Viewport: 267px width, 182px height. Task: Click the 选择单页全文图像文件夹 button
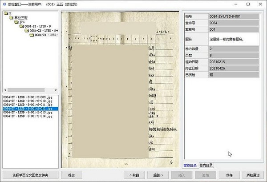30,175
